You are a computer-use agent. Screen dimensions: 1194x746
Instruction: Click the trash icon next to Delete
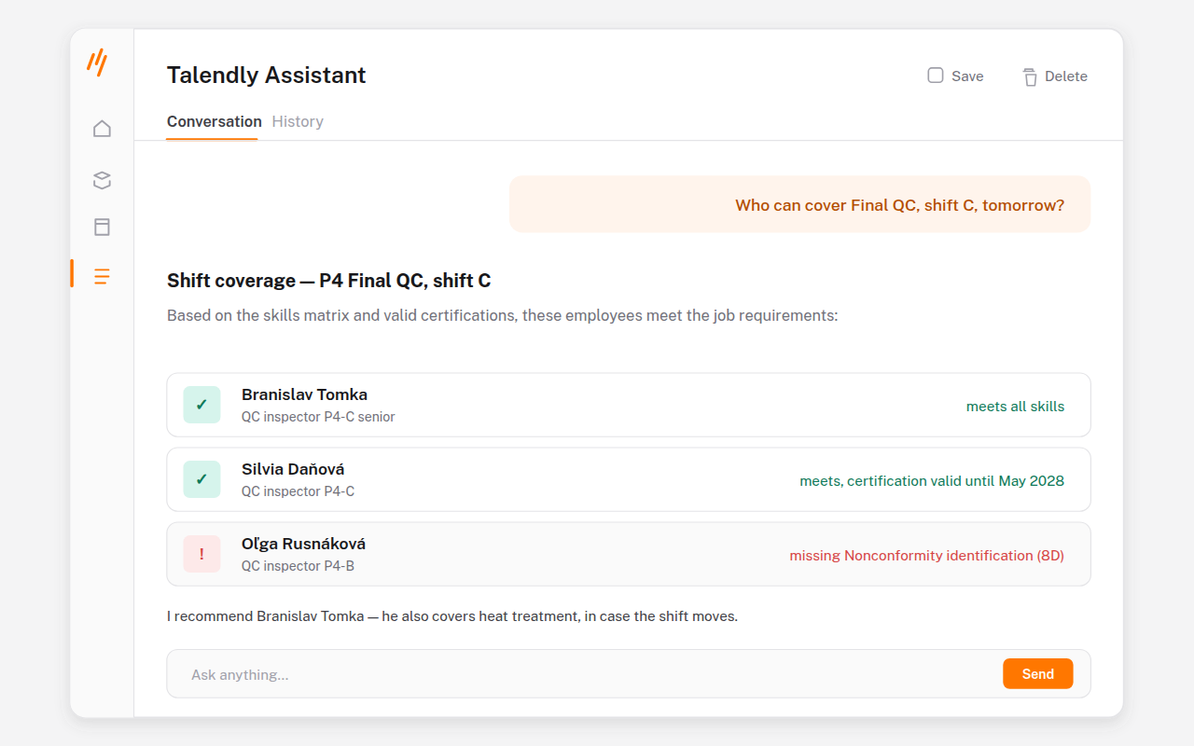pyautogui.click(x=1030, y=76)
